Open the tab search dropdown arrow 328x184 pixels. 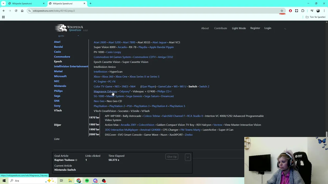tap(3, 3)
